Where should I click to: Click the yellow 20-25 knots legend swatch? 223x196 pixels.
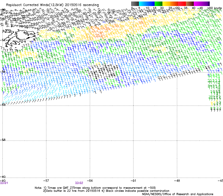point(166,4)
